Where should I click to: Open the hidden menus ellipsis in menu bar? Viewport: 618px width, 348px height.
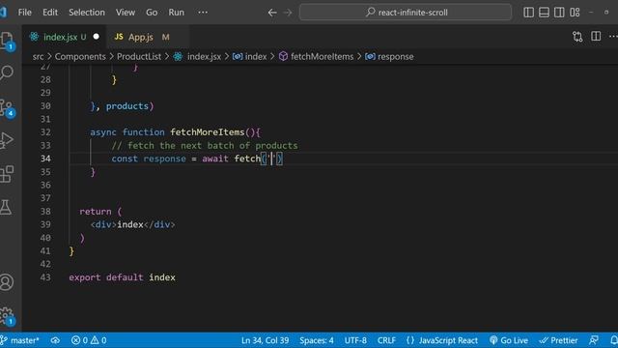click(203, 13)
